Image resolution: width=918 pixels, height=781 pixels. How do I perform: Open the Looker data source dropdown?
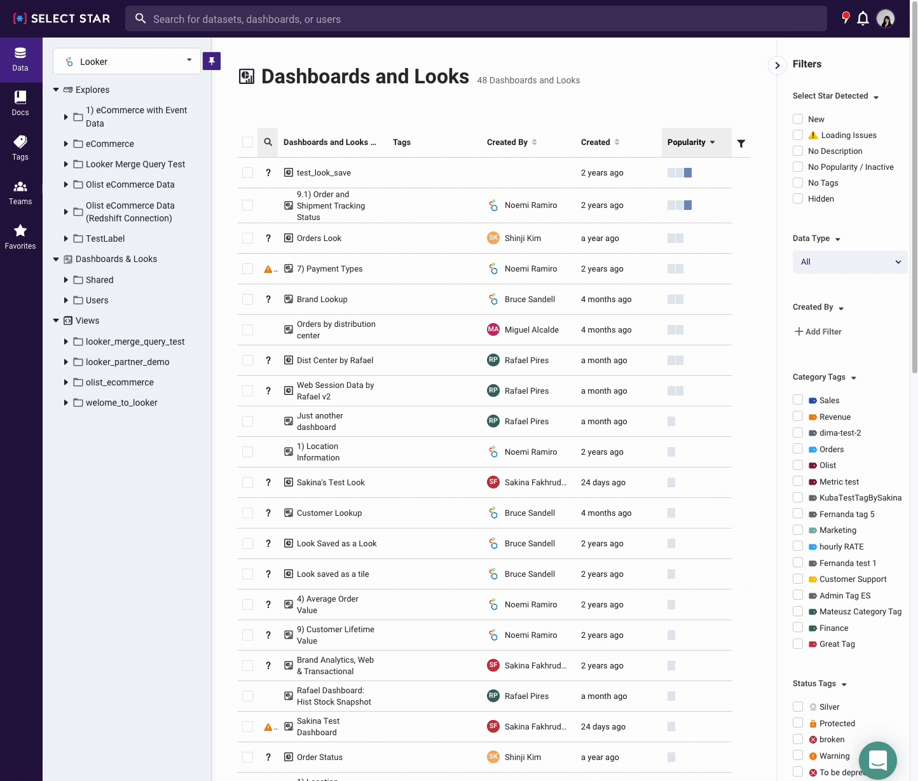[x=127, y=61]
